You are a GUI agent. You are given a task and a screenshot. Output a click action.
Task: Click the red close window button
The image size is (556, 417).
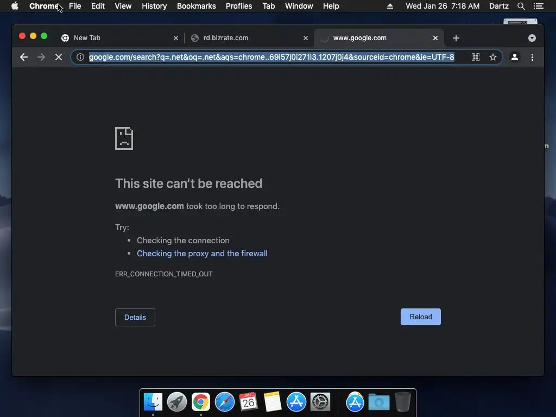coord(22,36)
